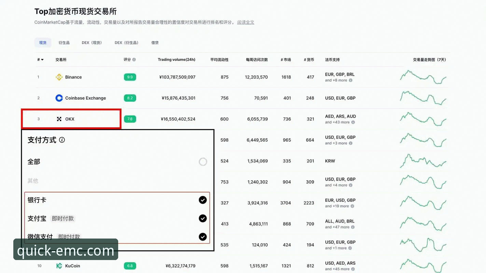This screenshot has height=273, width=486.
Task: Click weekly visits value 12,203,570
Action: pos(256,77)
